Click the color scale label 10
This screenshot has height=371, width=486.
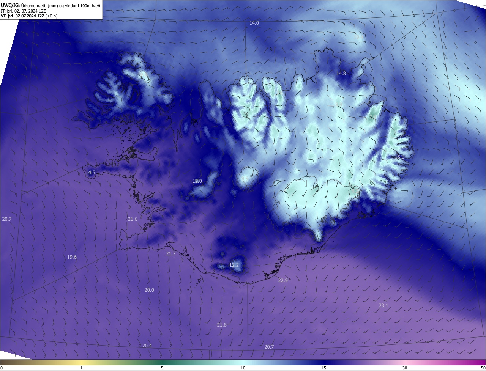tap(243, 368)
